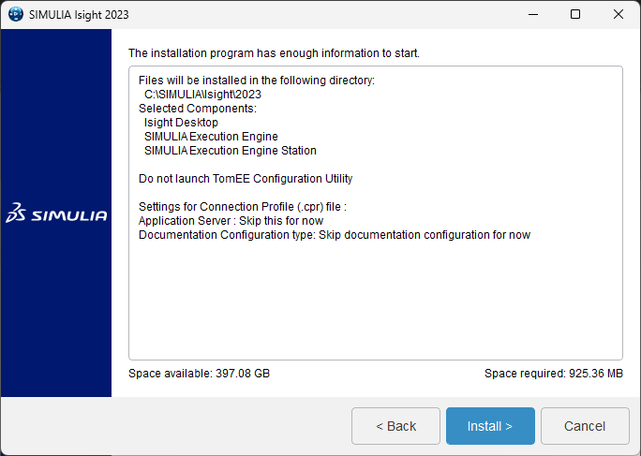Click the SIMULIA Isight title bar icon
Screen dimensions: 641x456
click(x=16, y=14)
